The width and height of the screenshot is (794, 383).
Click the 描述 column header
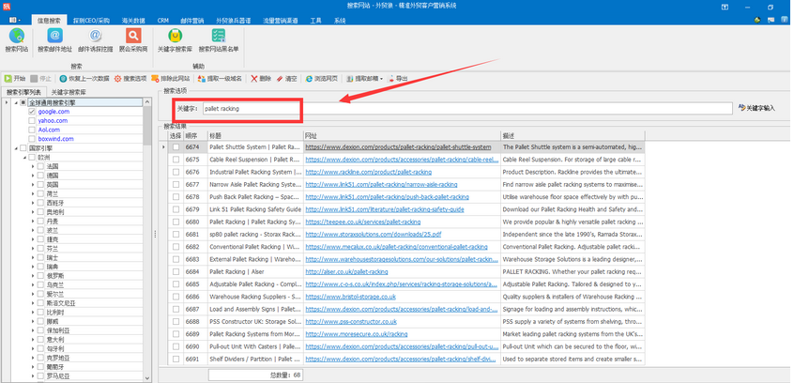click(x=573, y=136)
